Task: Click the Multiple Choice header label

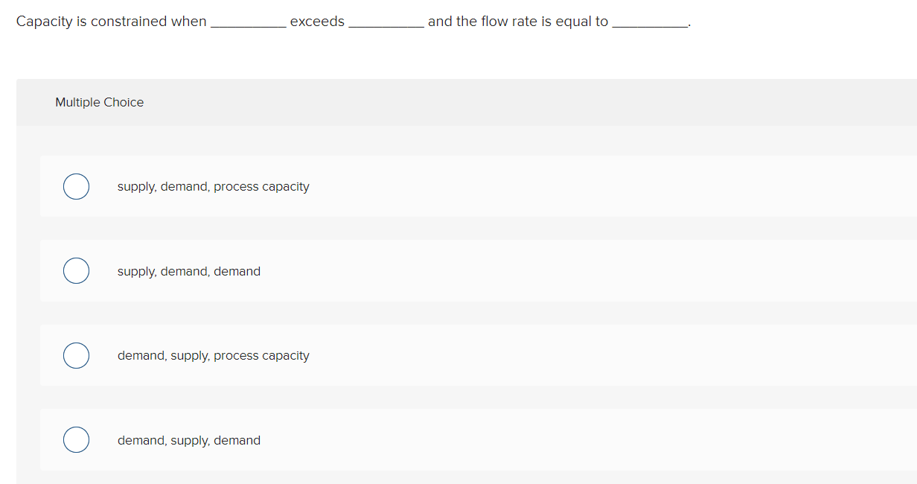Action: click(99, 102)
